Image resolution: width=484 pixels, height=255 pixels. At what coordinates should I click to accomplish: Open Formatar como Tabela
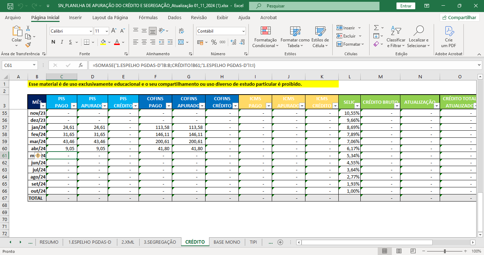click(x=295, y=37)
